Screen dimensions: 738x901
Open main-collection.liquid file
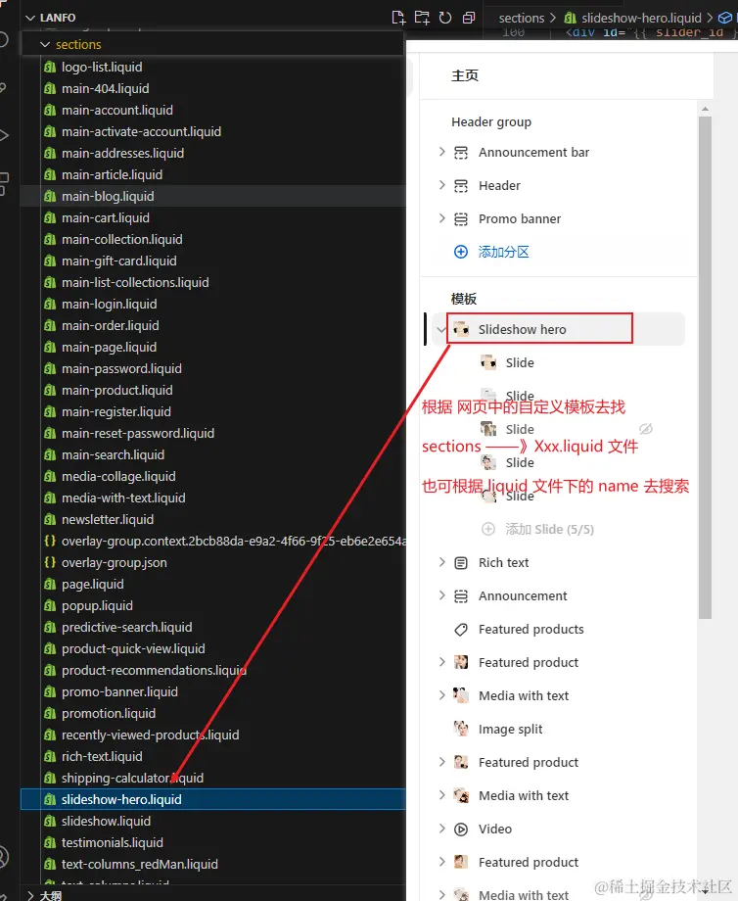point(121,240)
